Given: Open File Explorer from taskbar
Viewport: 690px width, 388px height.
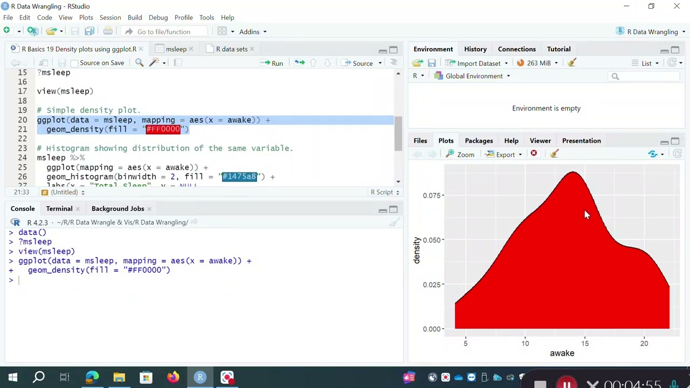Looking at the screenshot, I should [119, 377].
